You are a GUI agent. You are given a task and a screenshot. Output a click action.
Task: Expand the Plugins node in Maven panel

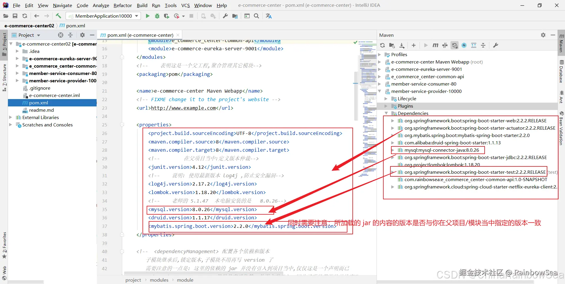pos(386,106)
